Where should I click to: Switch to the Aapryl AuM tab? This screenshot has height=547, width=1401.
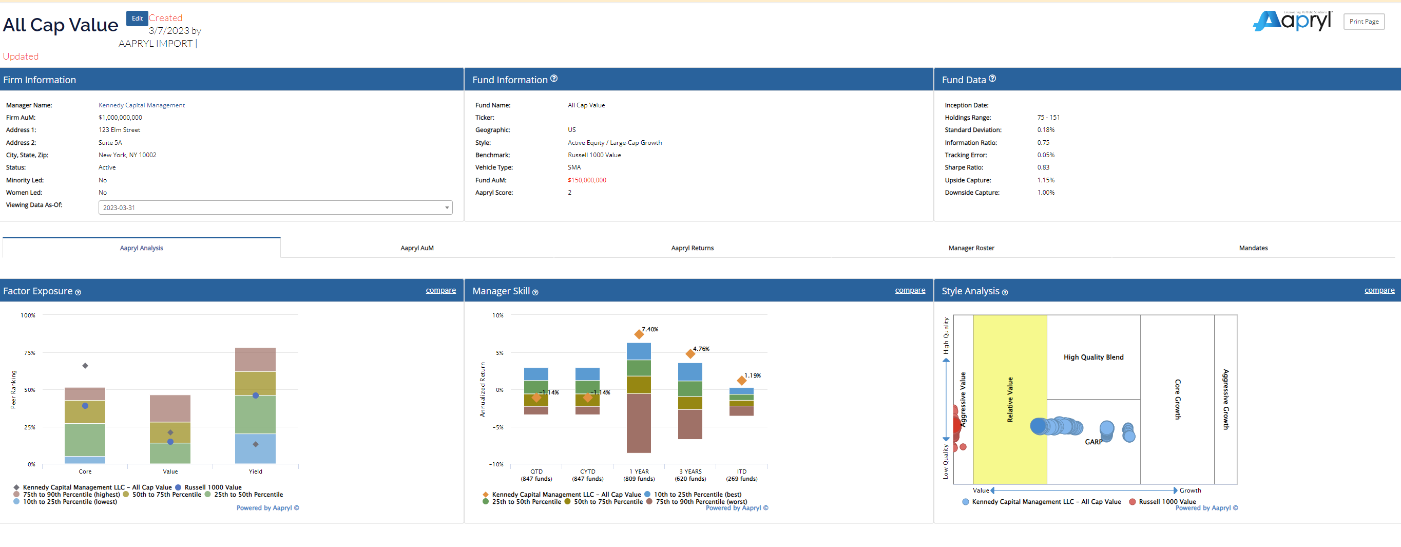tap(417, 248)
